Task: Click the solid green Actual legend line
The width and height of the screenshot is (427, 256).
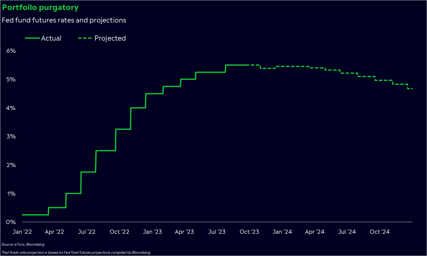Action: pos(32,38)
